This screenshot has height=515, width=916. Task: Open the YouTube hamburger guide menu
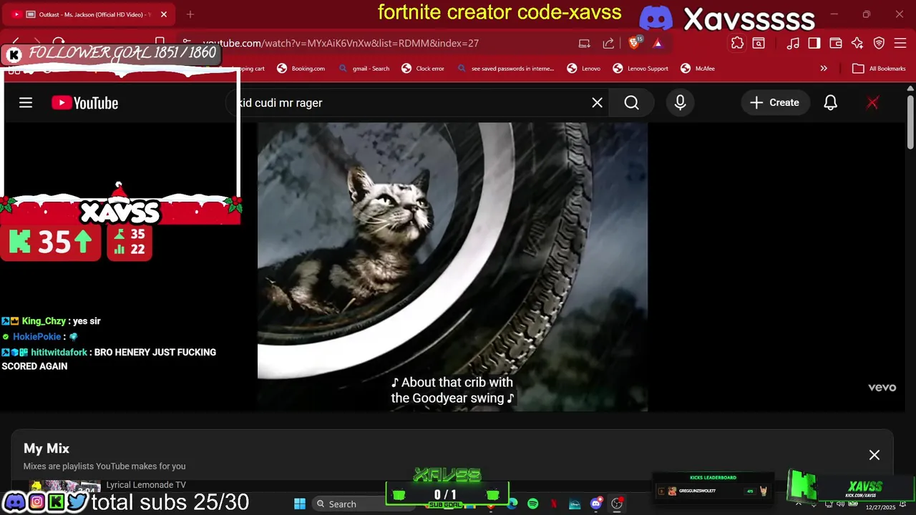point(26,103)
